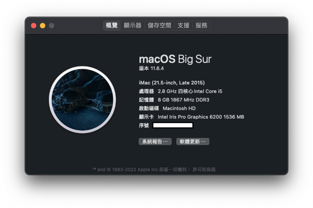Screen dimensions: 313x208
Task: Go to the 支援 support tab
Action: coord(183,26)
